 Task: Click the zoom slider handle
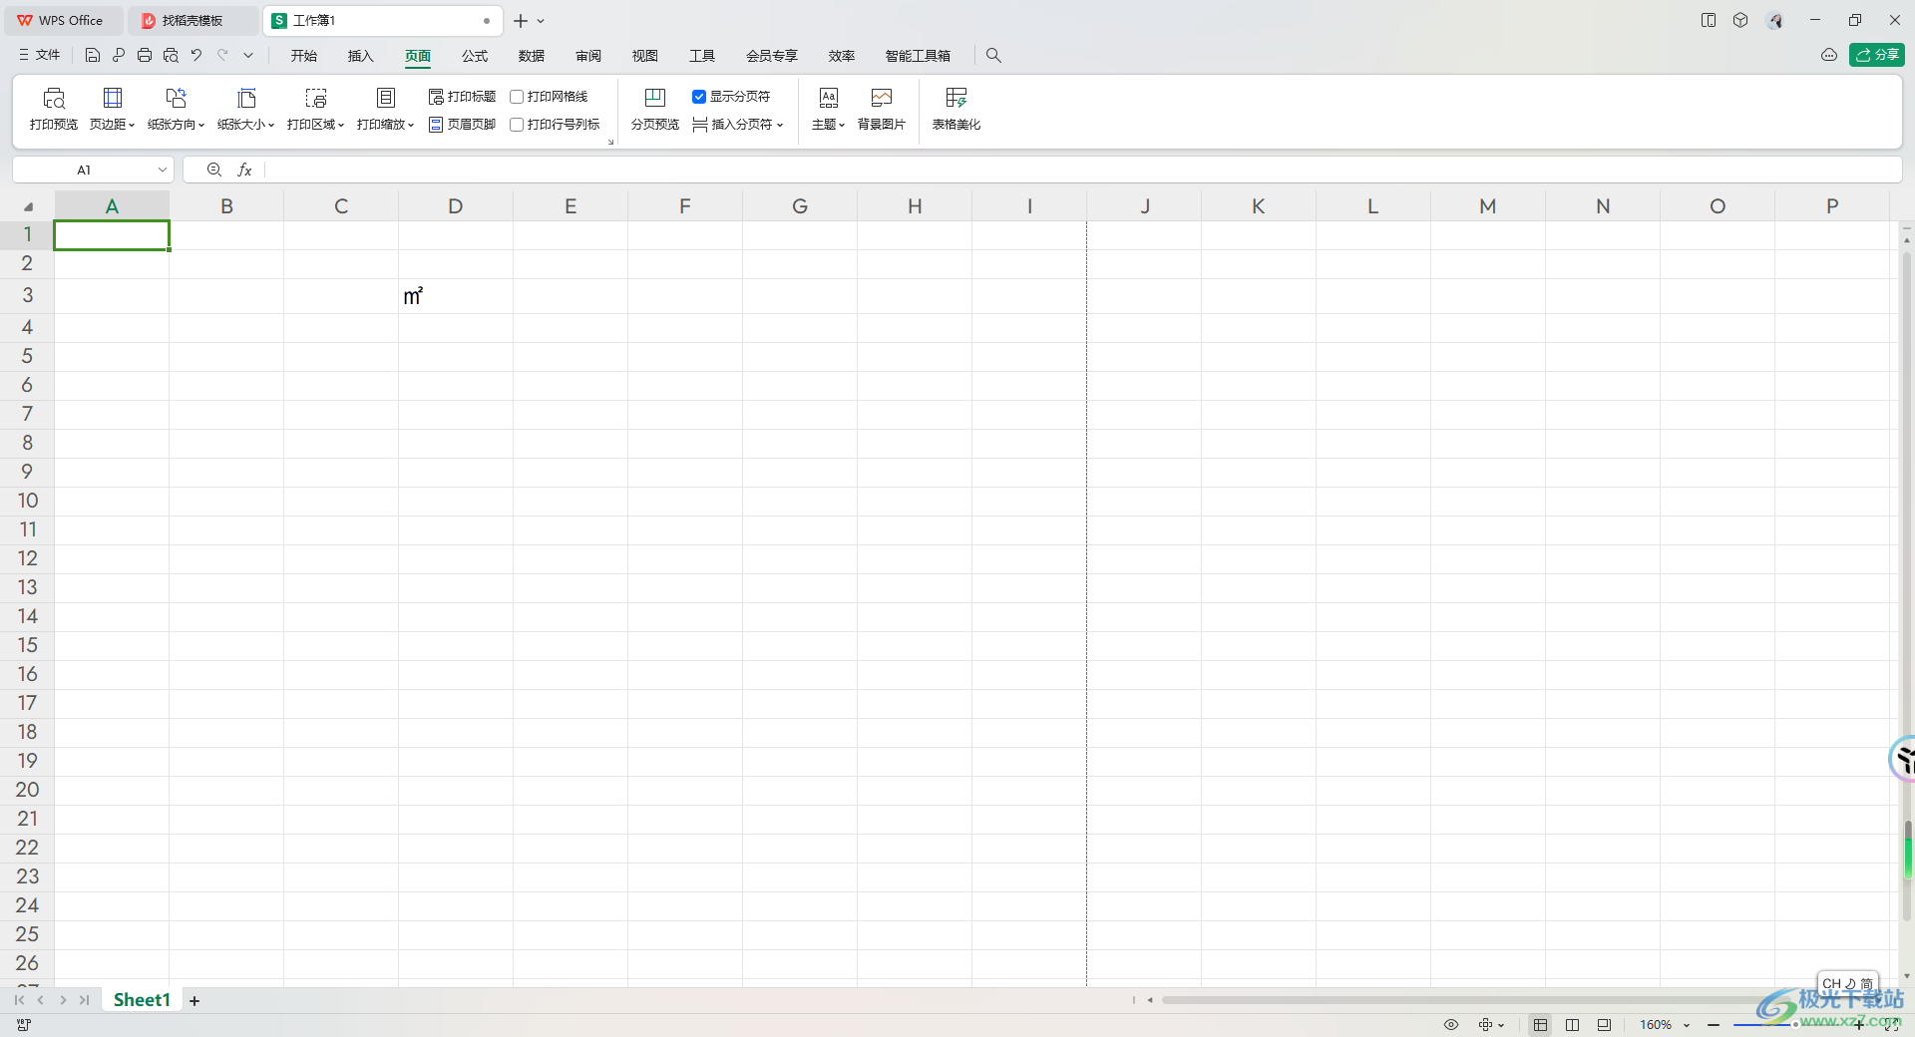[1794, 1025]
